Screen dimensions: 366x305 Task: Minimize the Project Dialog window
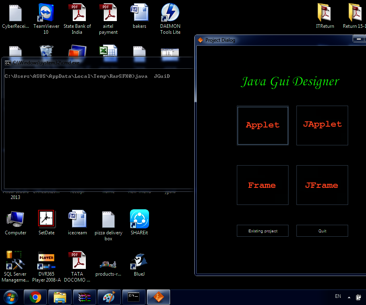point(358,39)
